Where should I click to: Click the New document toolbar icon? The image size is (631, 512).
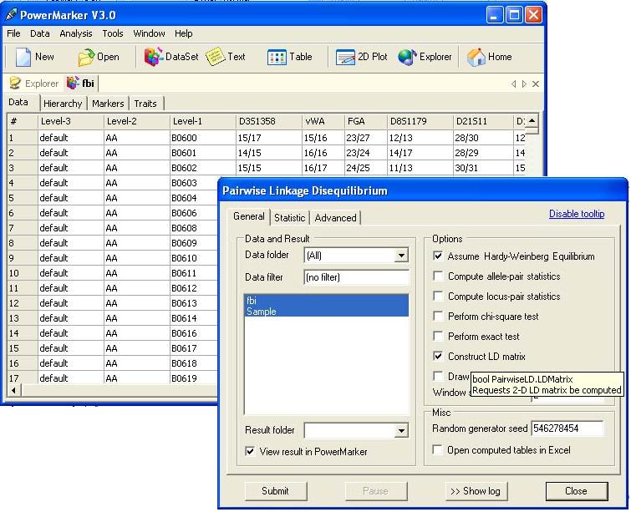pos(23,57)
